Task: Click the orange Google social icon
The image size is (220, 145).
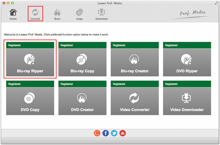Action: point(97,133)
